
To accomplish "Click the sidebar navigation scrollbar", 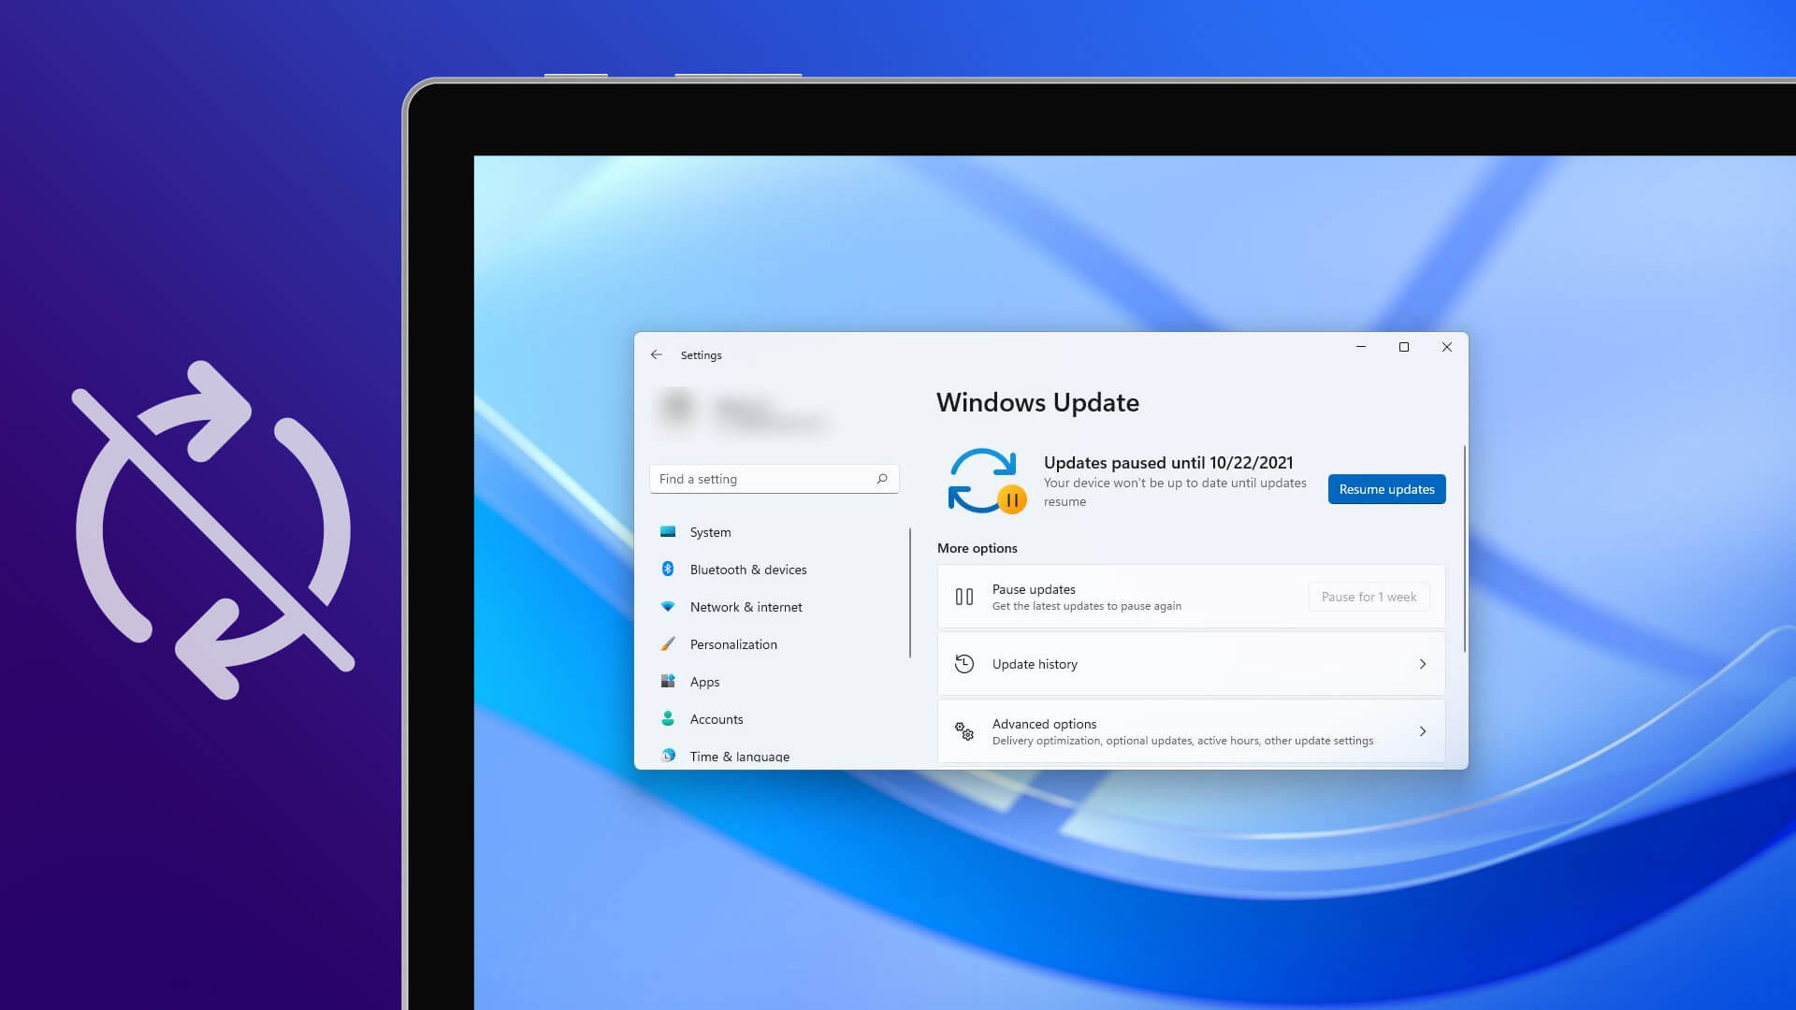I will coord(909,593).
